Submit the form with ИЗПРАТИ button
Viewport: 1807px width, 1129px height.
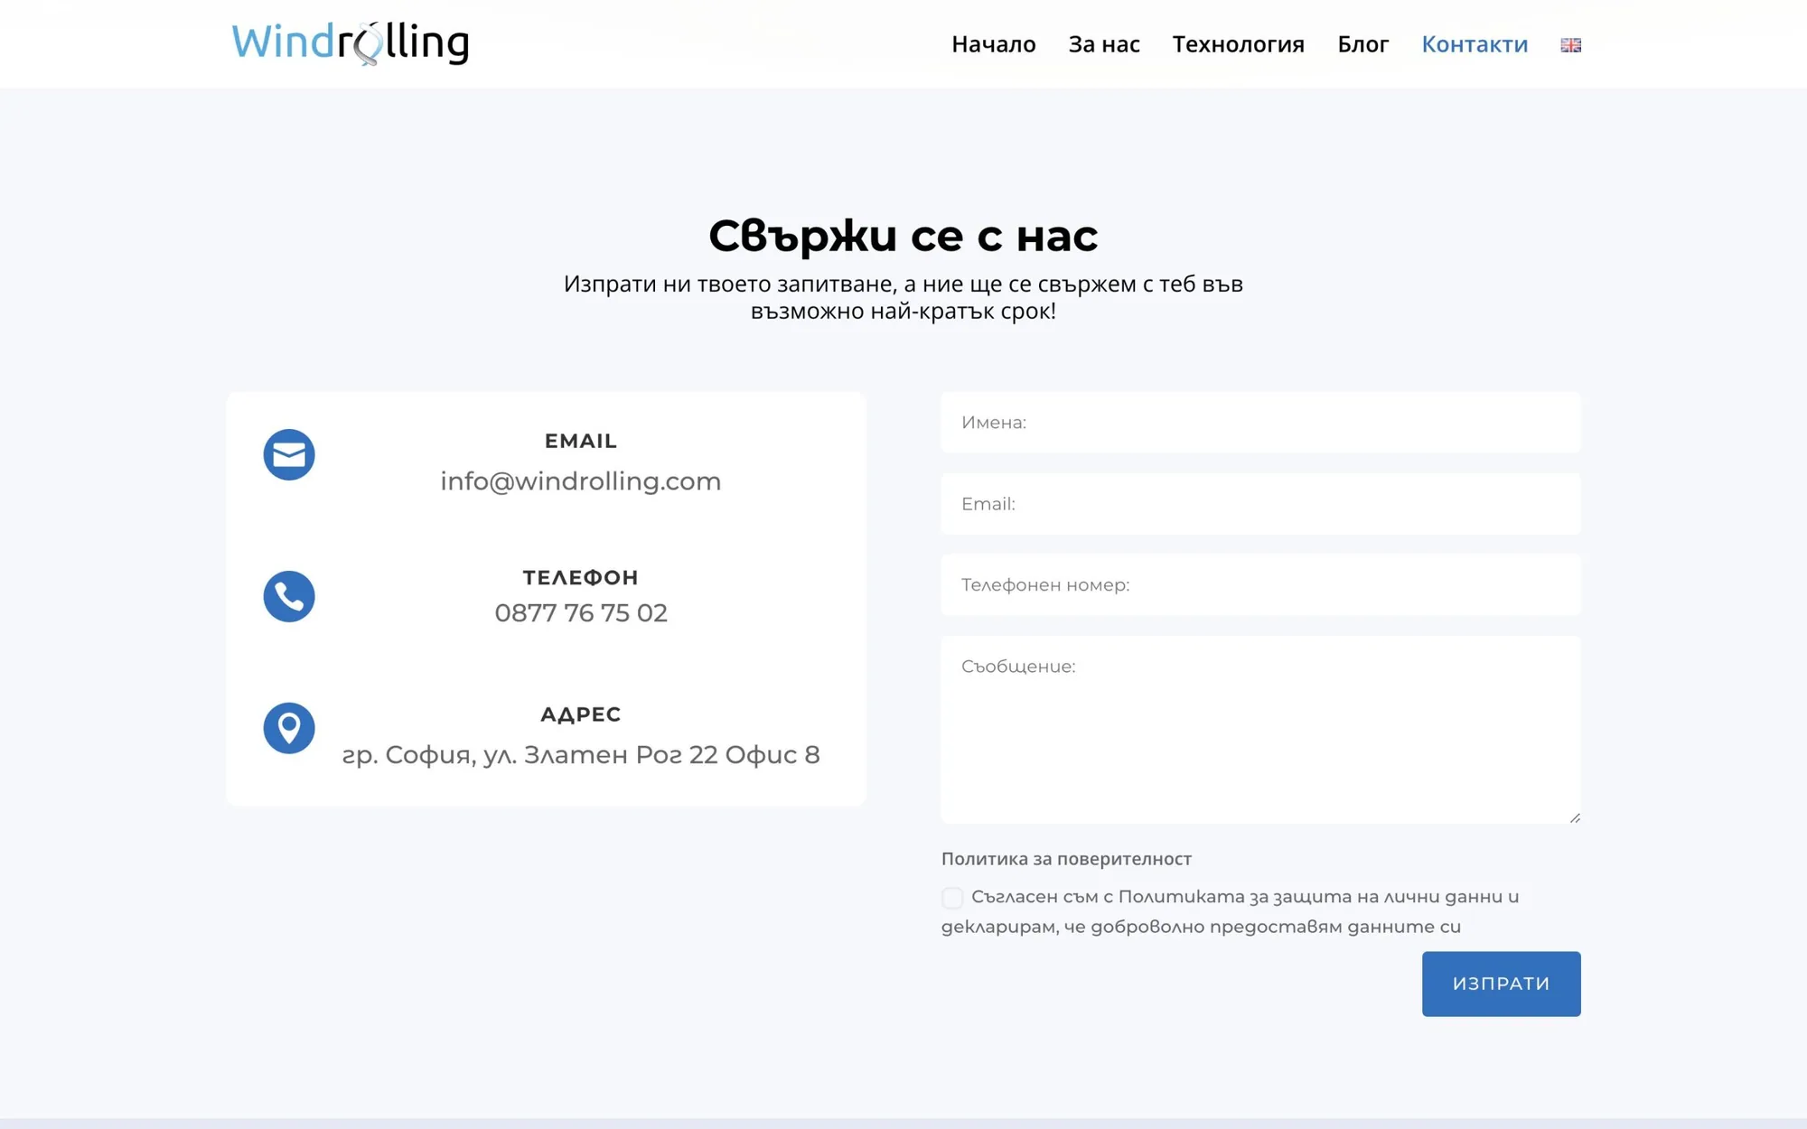[x=1501, y=984]
